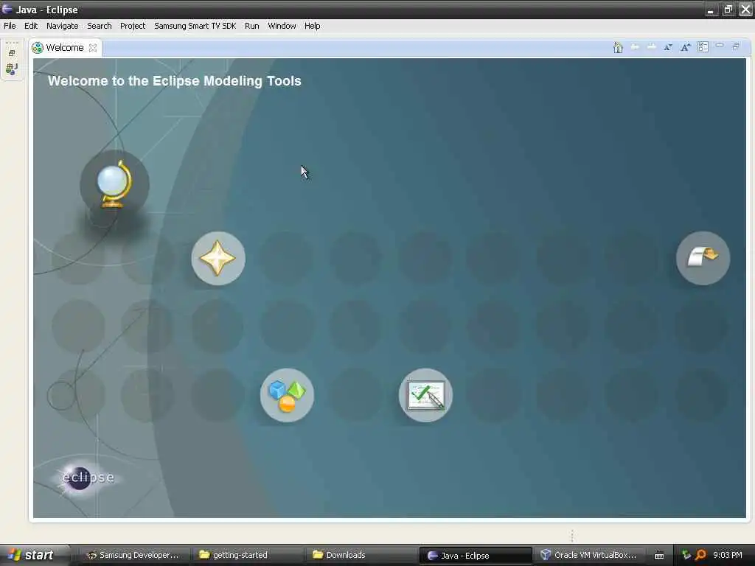Click the navigate back arrow in Welcome toolbar
Screen dimensions: 755x566
click(x=635, y=47)
